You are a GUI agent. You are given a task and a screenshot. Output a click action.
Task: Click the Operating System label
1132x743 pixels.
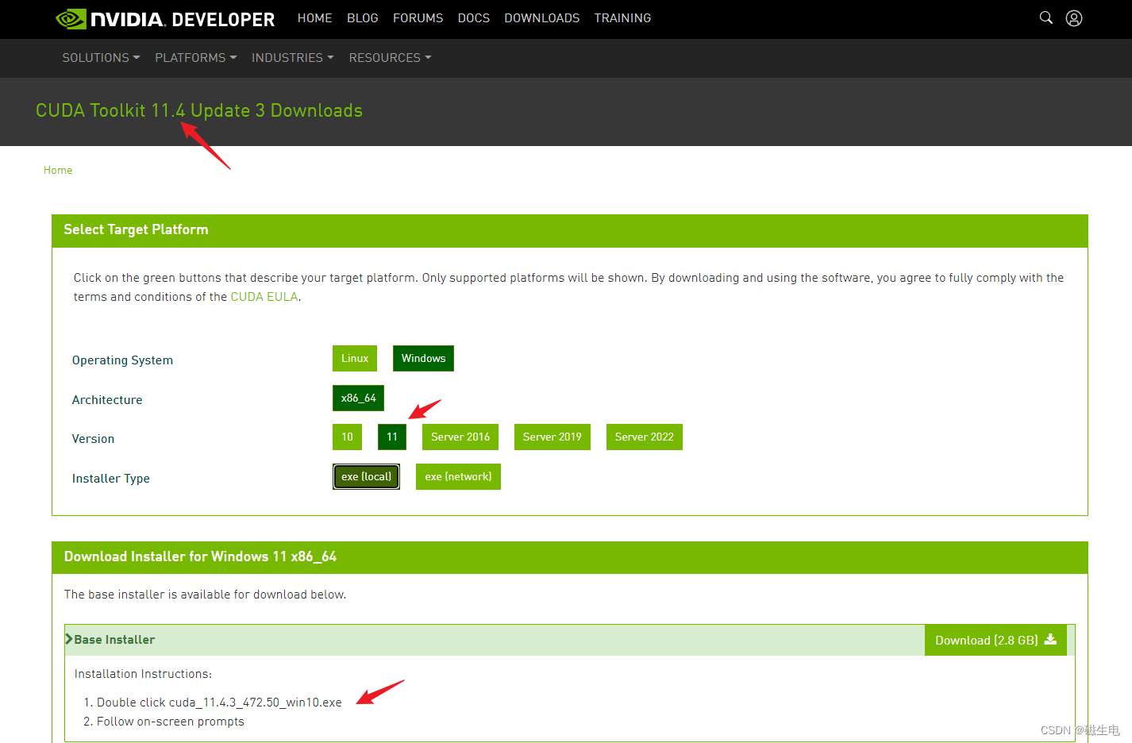click(x=122, y=360)
